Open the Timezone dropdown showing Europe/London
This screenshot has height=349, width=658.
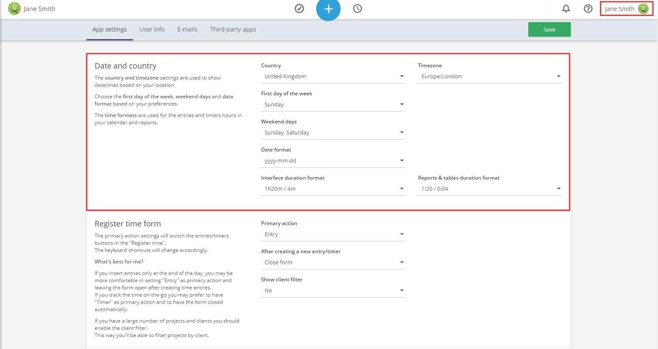pyautogui.click(x=559, y=76)
